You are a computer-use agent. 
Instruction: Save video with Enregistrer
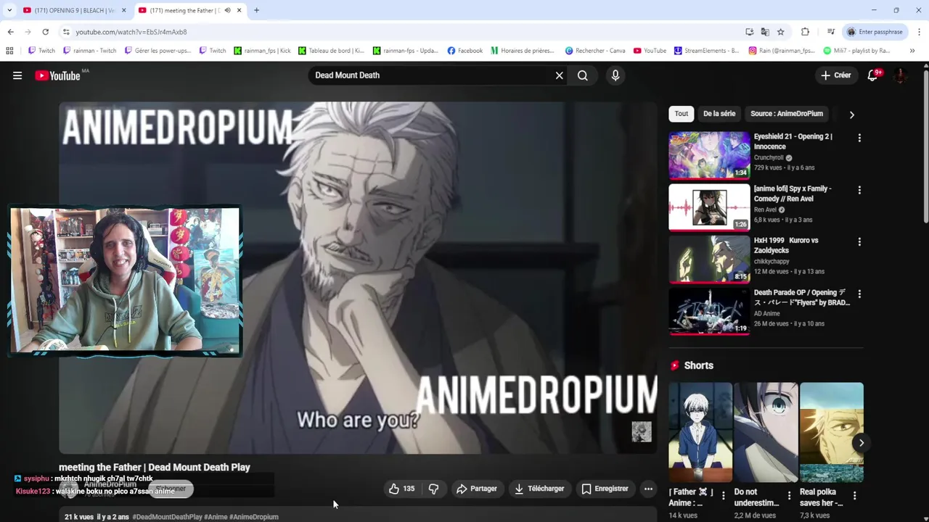[605, 489]
